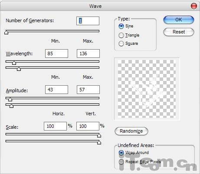Click the Wavelength Min slider handle
Image resolution: width=200 pixels, height=174 pixels.
click(14, 63)
